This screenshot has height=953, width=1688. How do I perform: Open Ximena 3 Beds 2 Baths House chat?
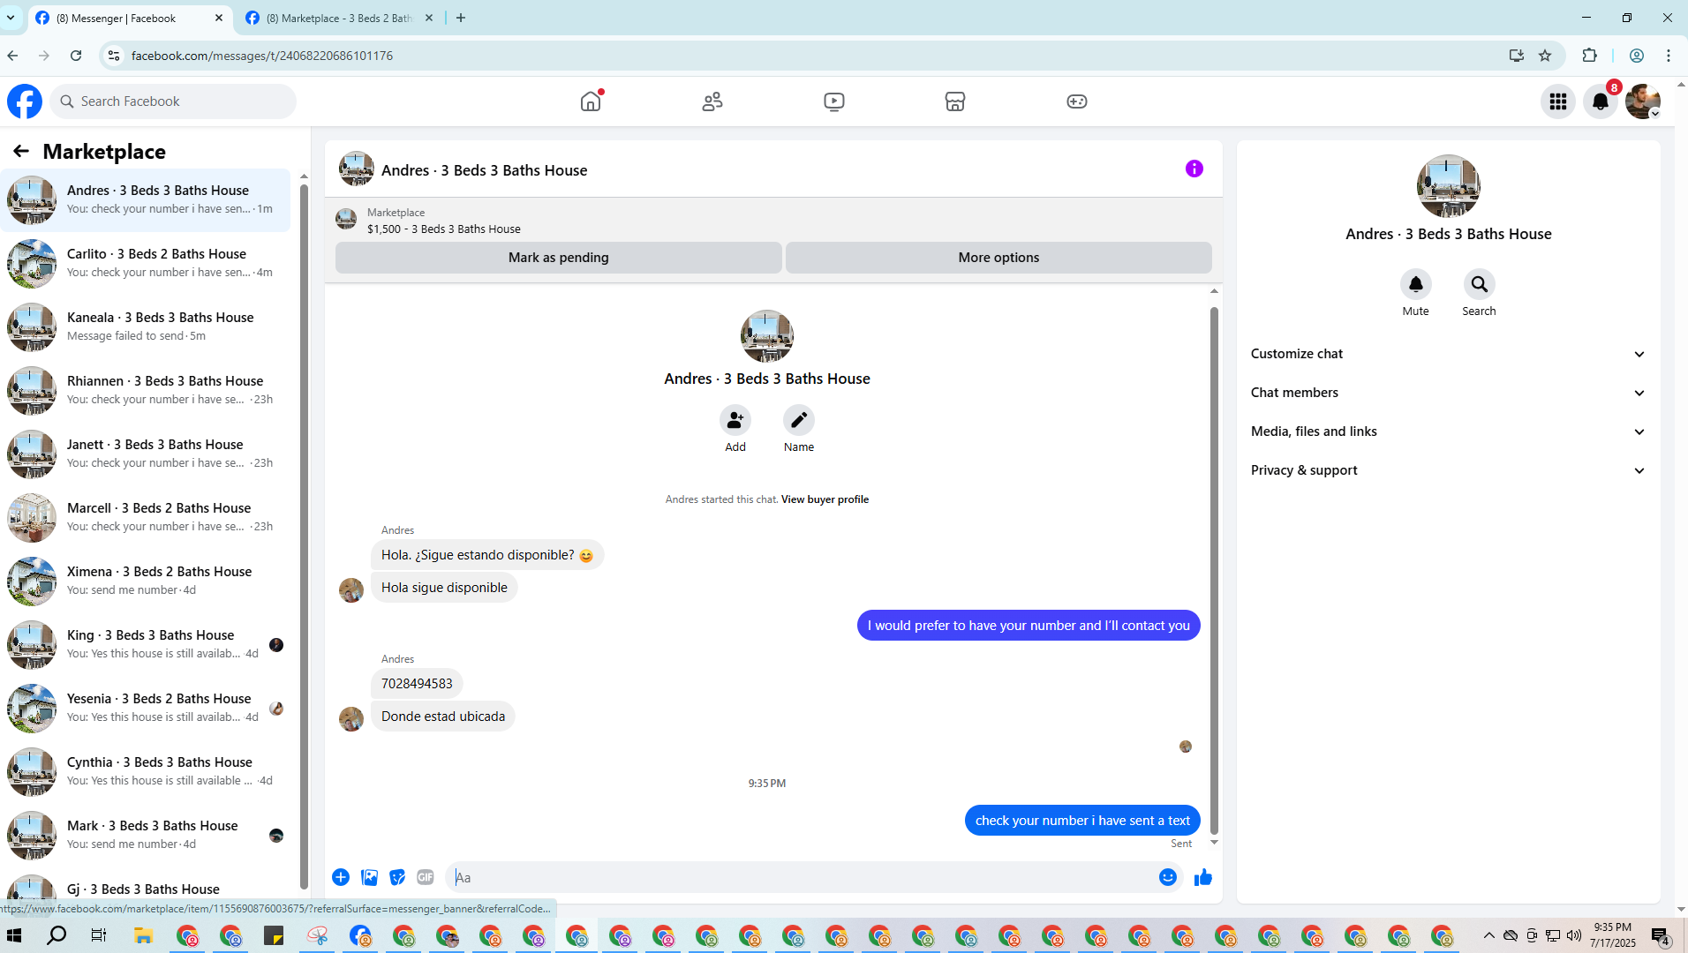pyautogui.click(x=146, y=582)
